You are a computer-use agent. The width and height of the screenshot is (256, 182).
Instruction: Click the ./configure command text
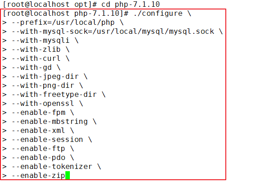click(158, 14)
